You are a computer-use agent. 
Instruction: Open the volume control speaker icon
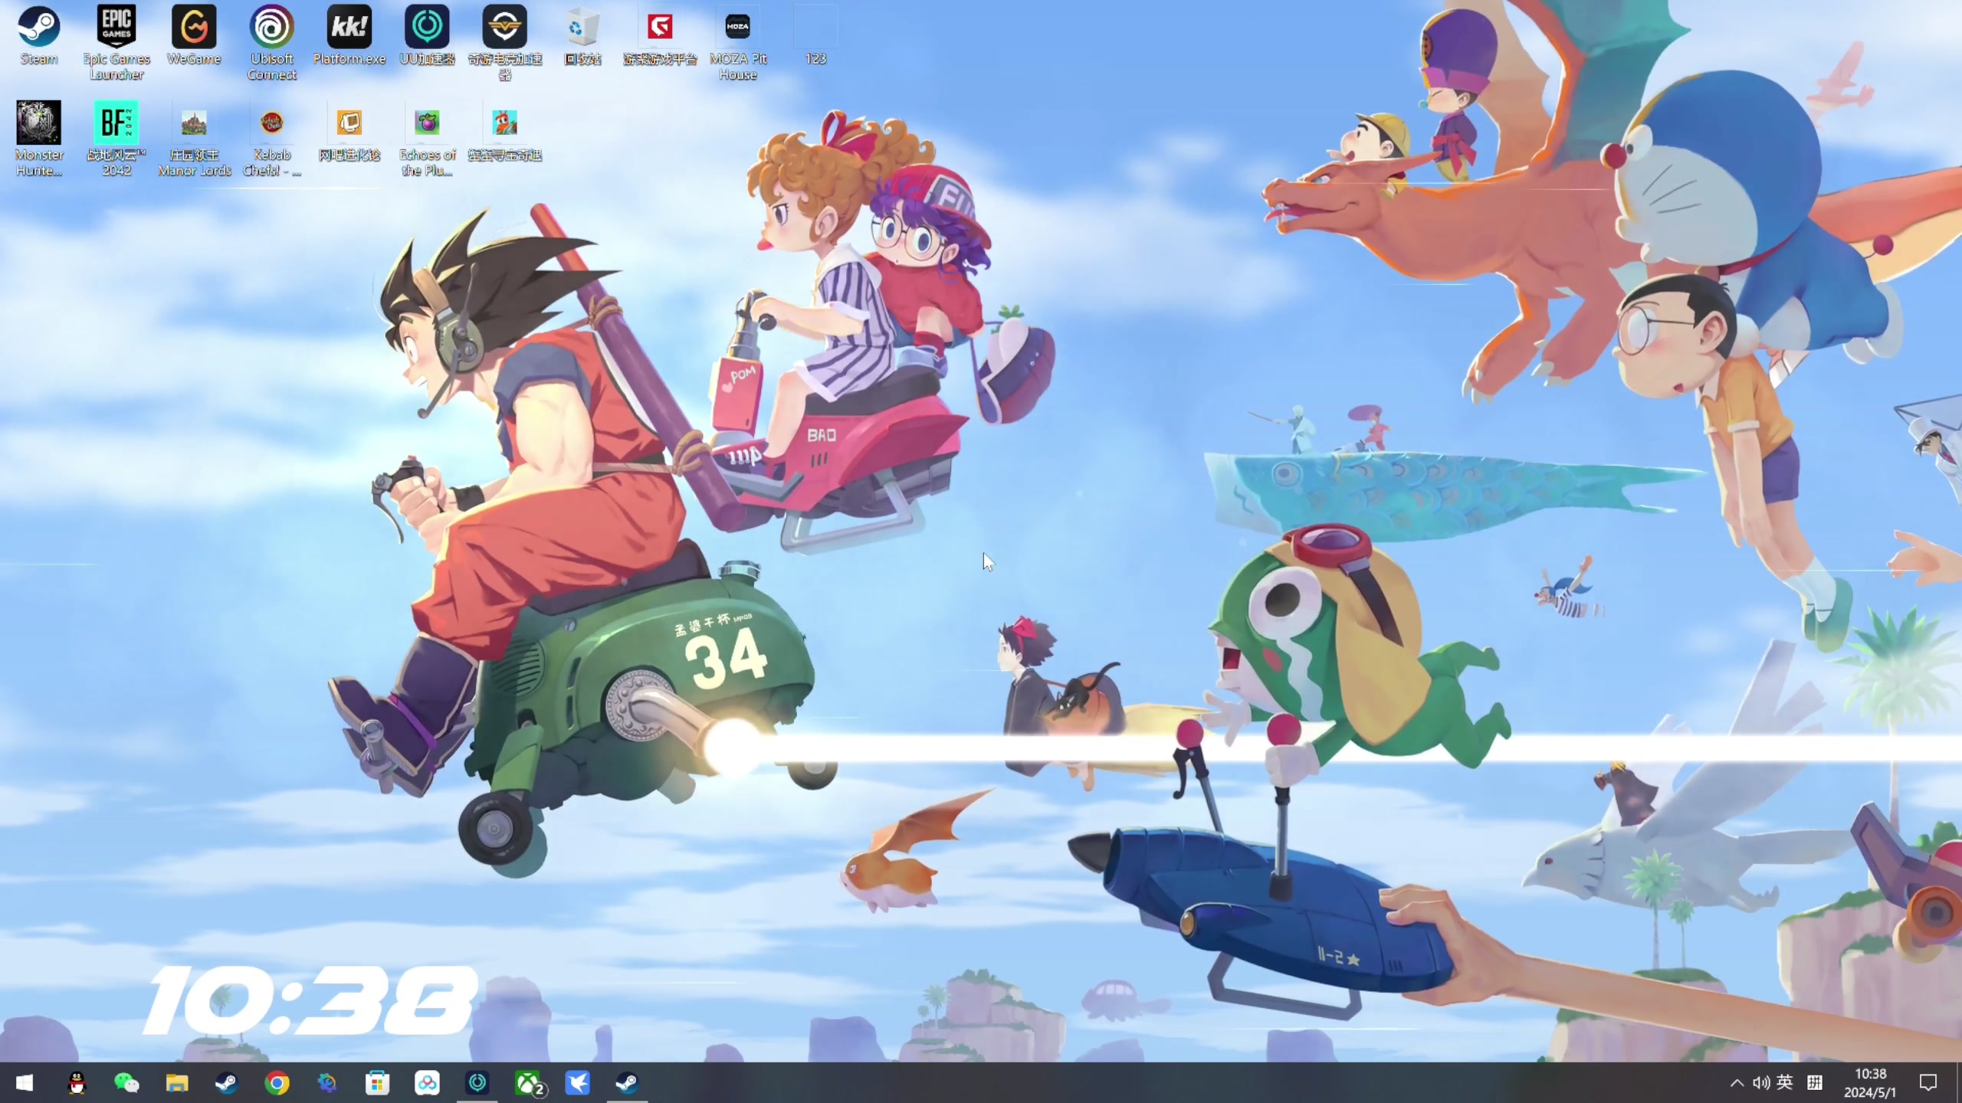[1760, 1082]
